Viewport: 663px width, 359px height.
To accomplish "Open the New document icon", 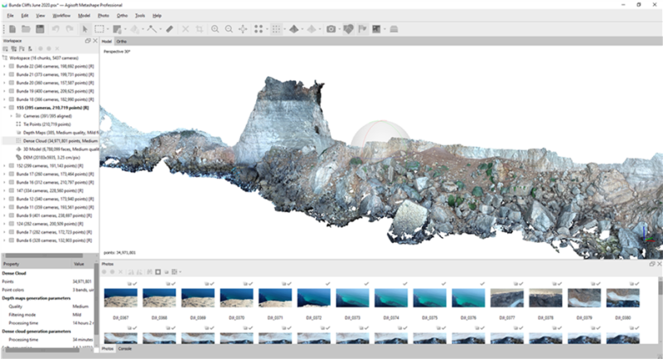I will [x=12, y=29].
